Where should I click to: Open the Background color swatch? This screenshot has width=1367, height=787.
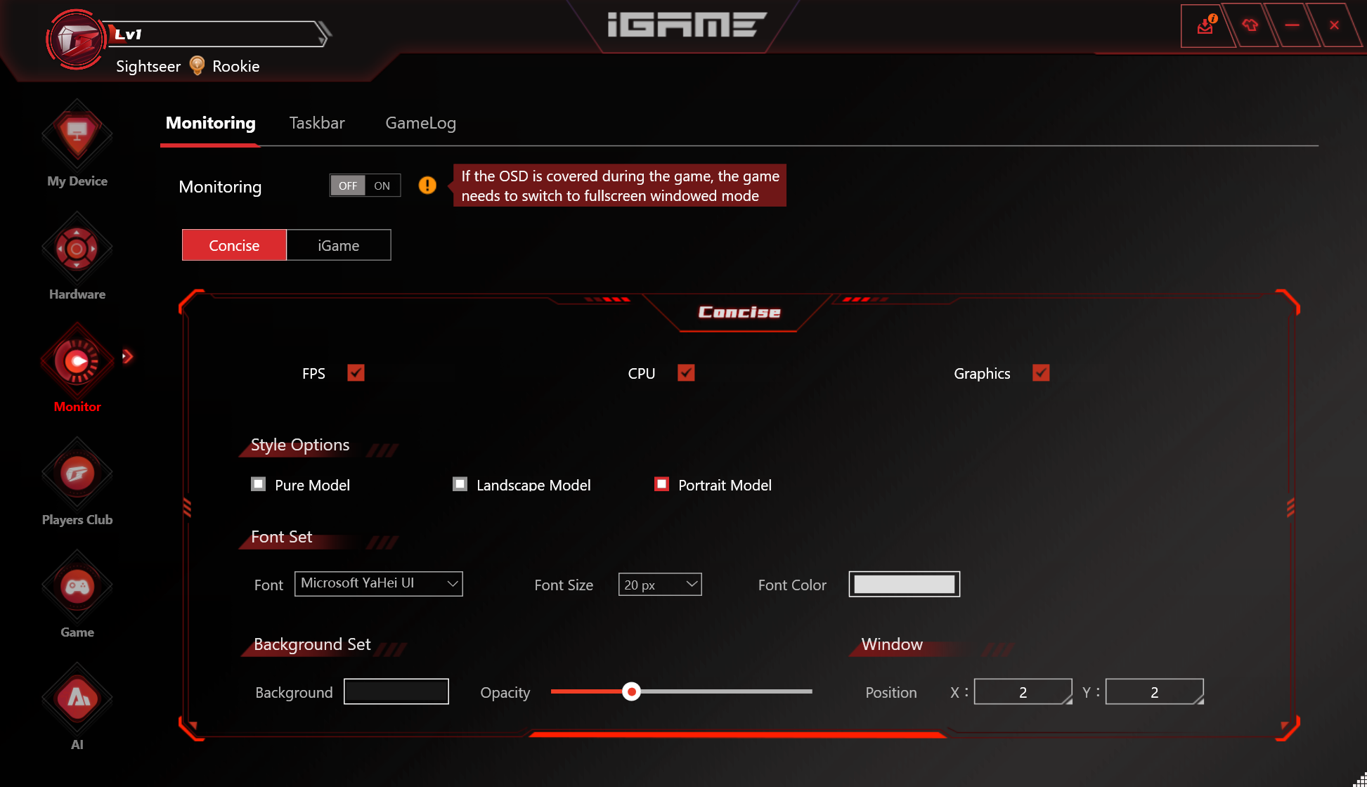[x=396, y=691]
